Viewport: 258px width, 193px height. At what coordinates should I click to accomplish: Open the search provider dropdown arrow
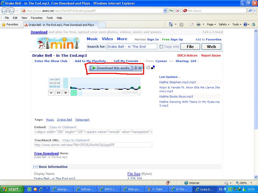coord(255,11)
